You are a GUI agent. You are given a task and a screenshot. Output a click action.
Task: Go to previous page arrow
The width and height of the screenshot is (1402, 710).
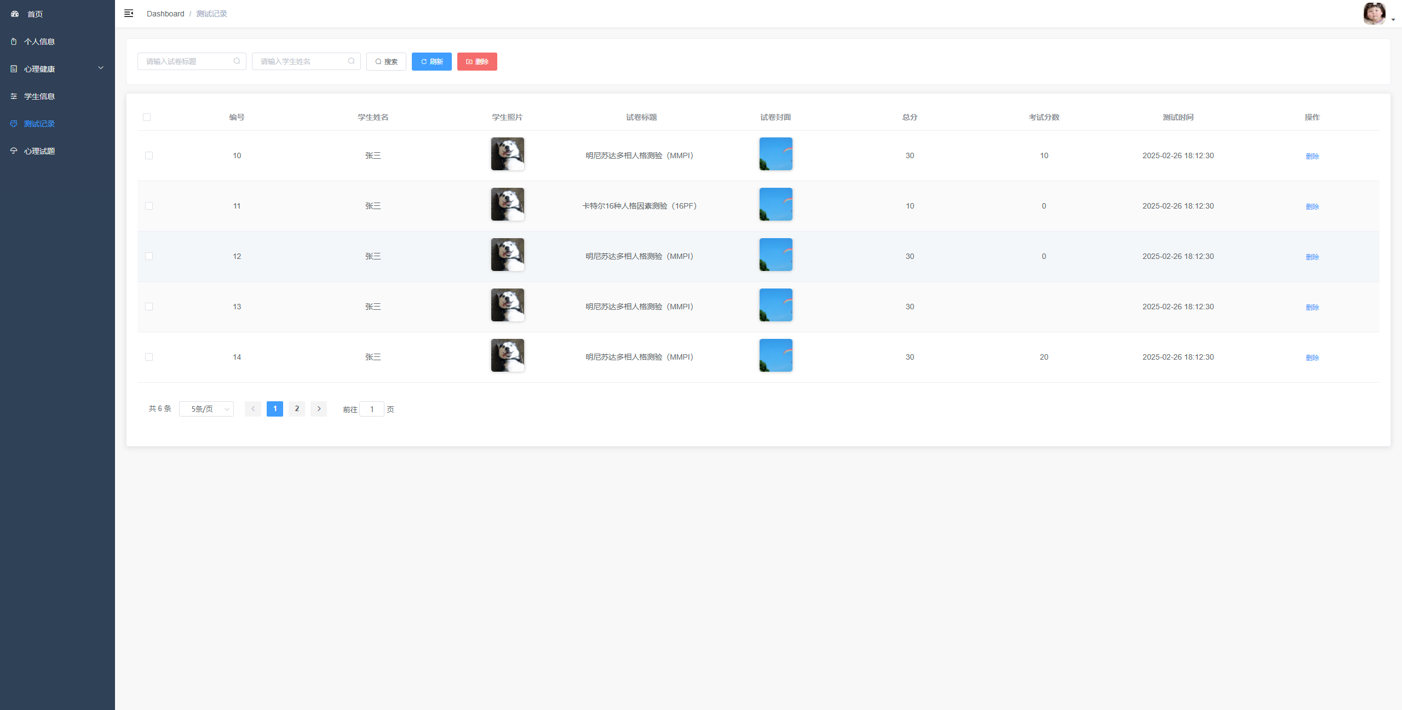253,409
